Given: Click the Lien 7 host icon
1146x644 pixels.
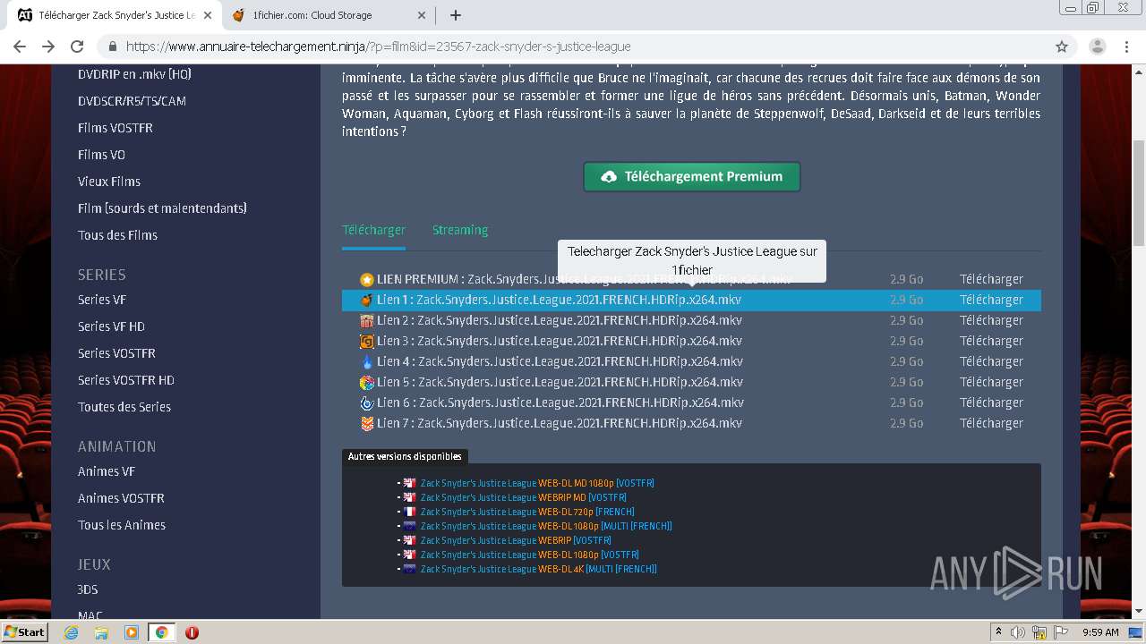Looking at the screenshot, I should click(x=366, y=423).
